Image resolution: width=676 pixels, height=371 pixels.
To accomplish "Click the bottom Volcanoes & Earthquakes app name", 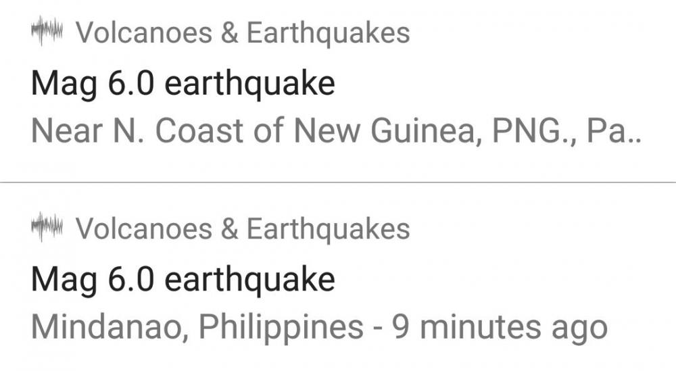I will (243, 228).
